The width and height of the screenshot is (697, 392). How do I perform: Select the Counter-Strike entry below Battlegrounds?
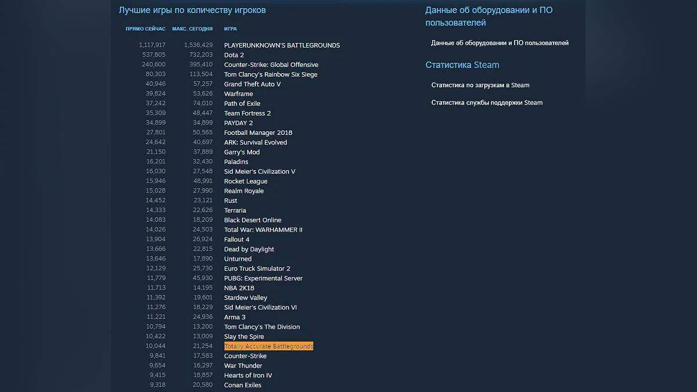click(245, 356)
